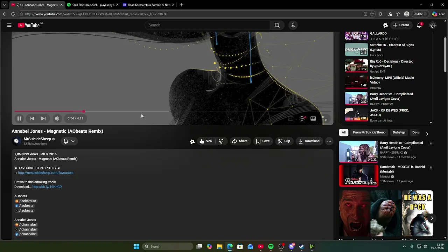Go back in browser history
This screenshot has width=448, height=252.
5,14
